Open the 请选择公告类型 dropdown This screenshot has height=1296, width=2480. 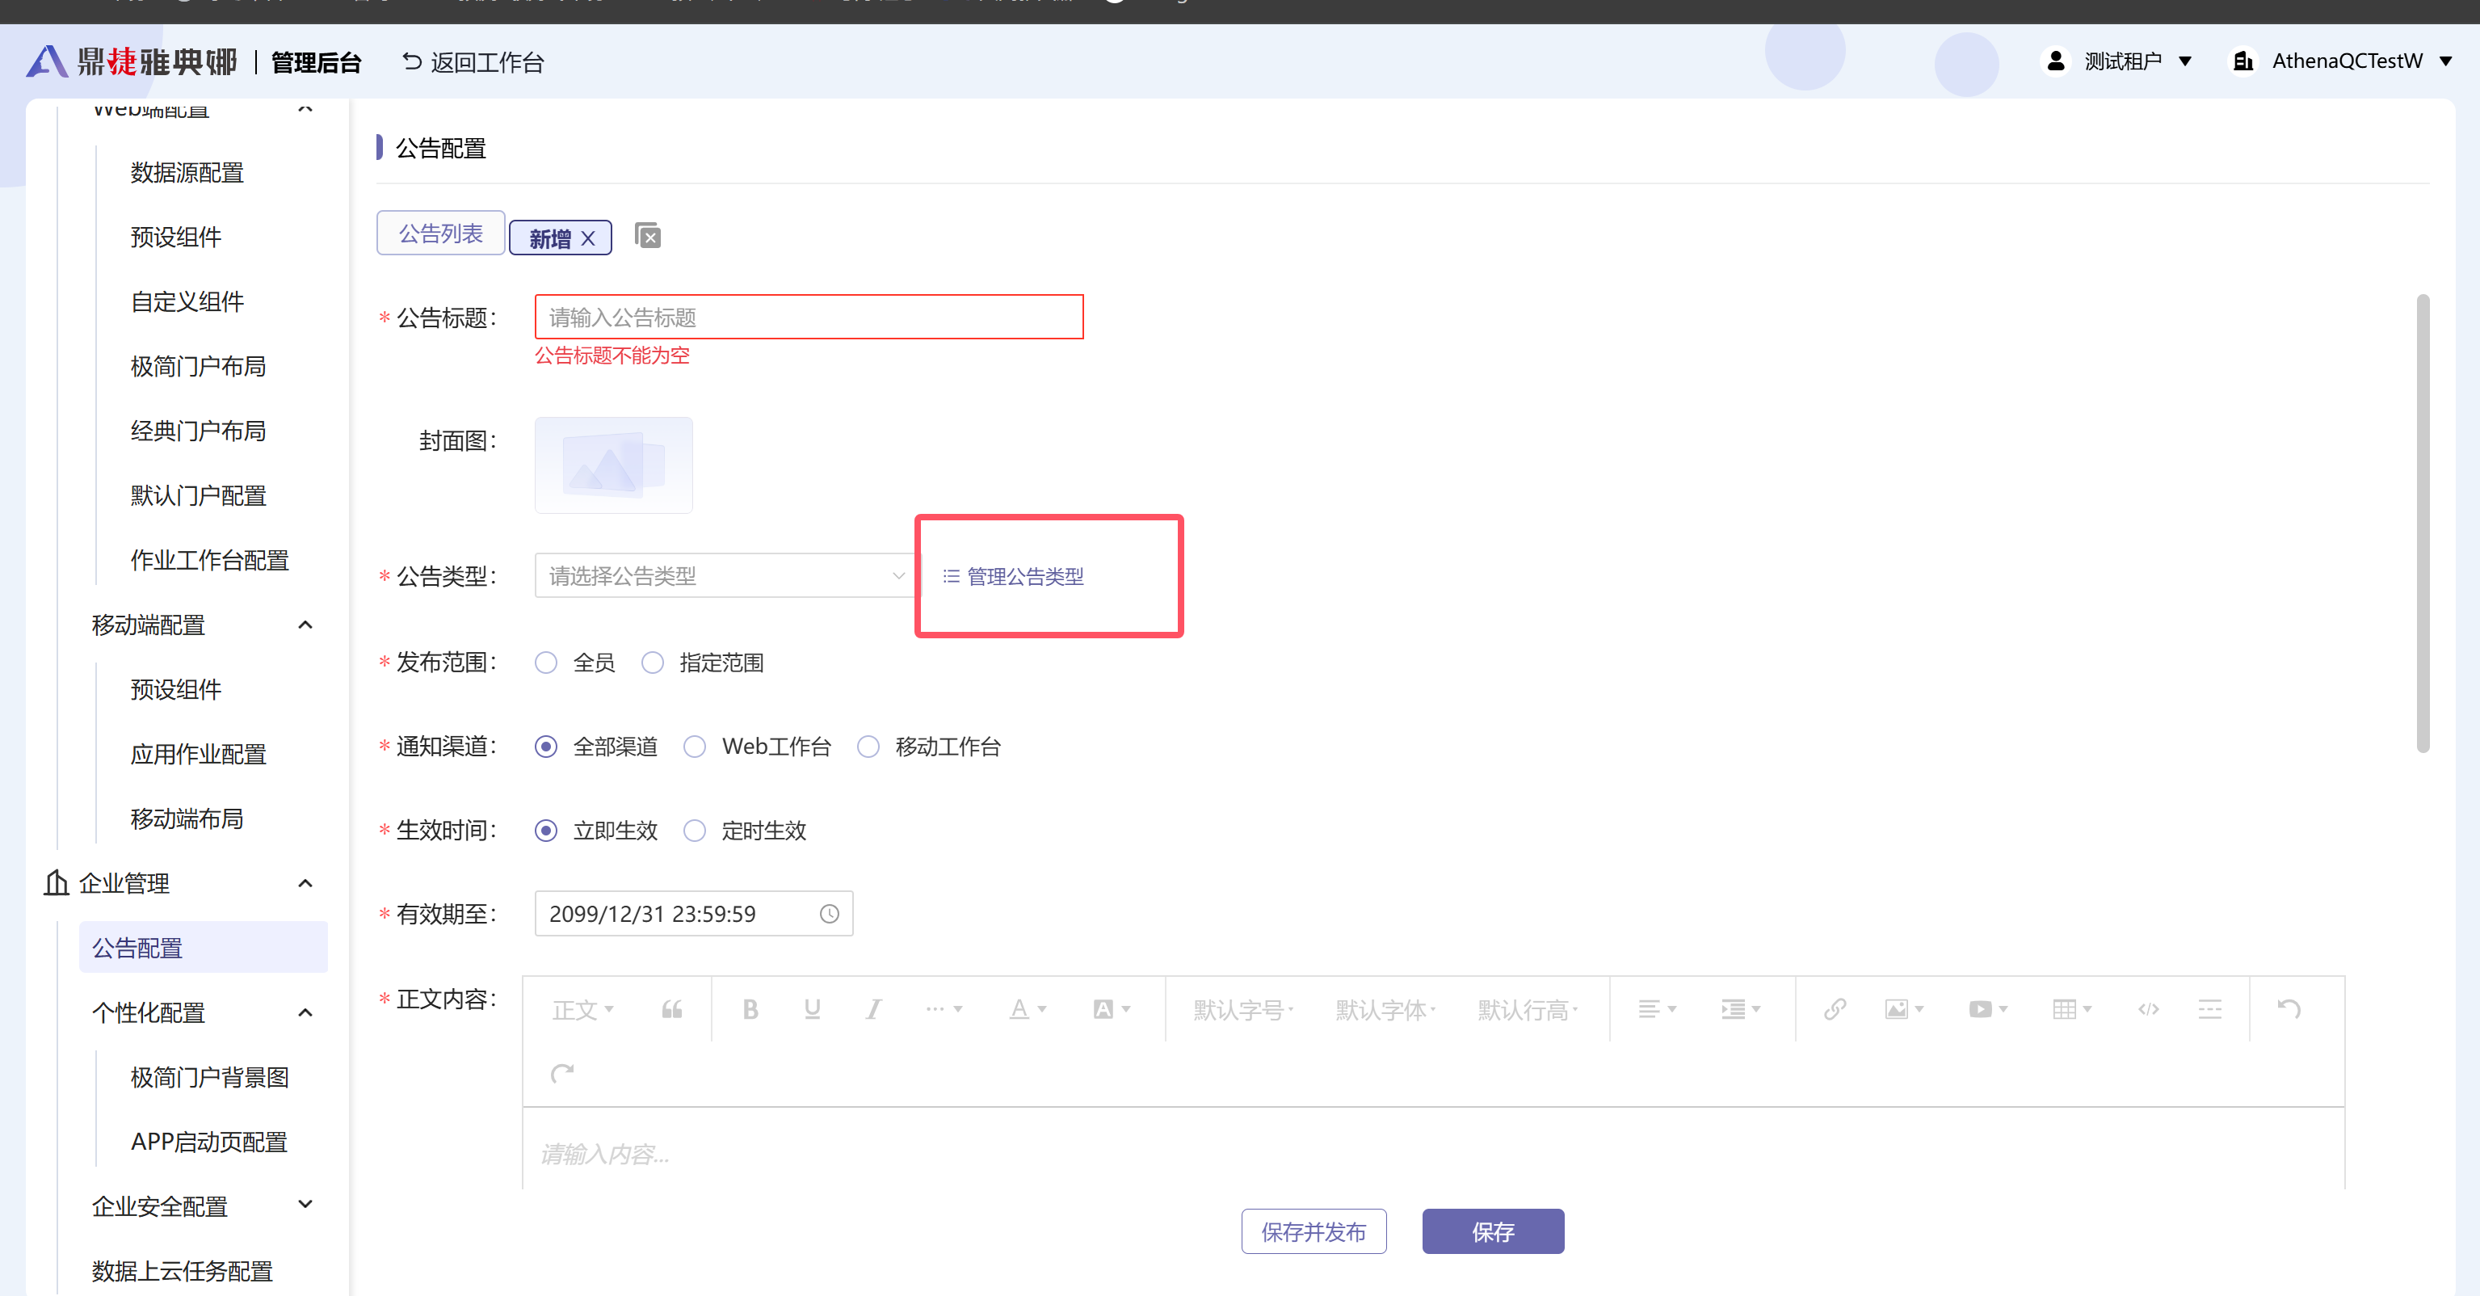click(x=724, y=576)
